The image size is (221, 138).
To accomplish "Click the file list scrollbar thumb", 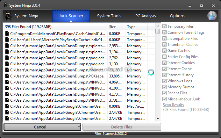I will [158, 31].
